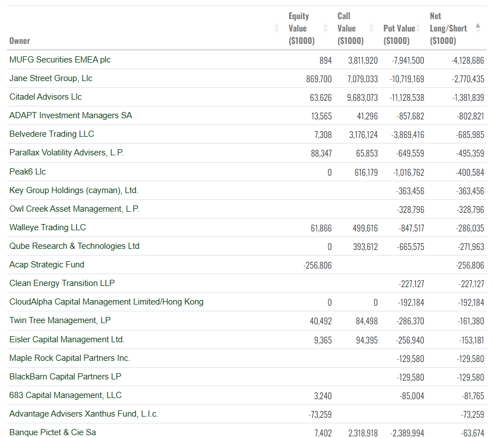This screenshot has width=493, height=438.
Task: Select ADAPT put value -857,682
Action: pyautogui.click(x=410, y=116)
